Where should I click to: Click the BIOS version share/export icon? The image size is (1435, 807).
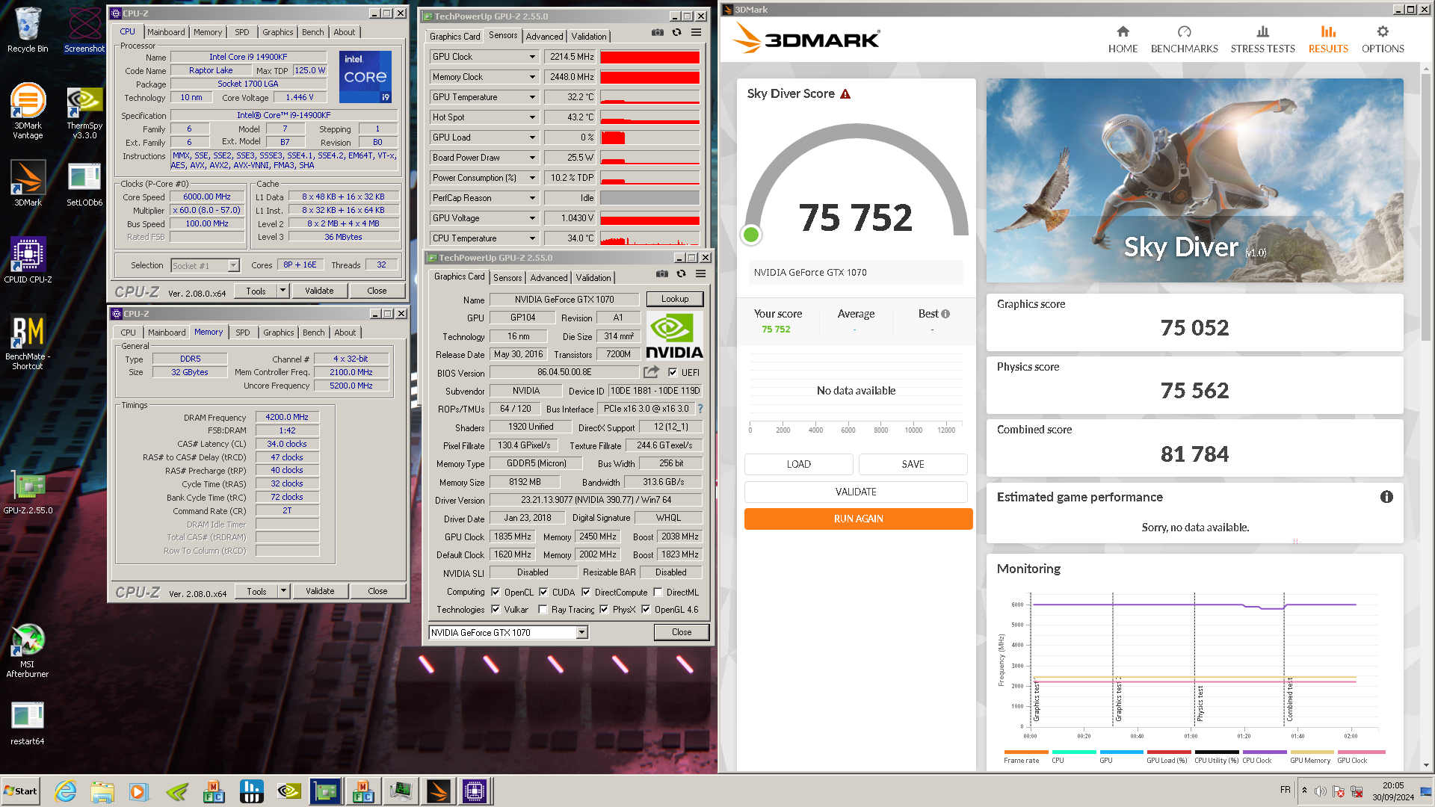(x=652, y=372)
